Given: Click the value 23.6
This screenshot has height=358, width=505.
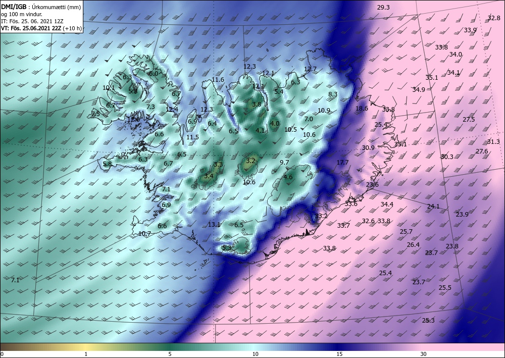Looking at the screenshot, I should click(x=372, y=185).
